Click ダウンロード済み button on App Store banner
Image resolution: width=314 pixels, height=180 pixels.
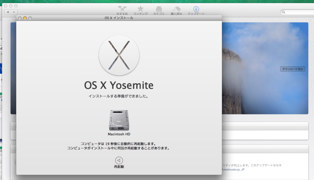292,69
